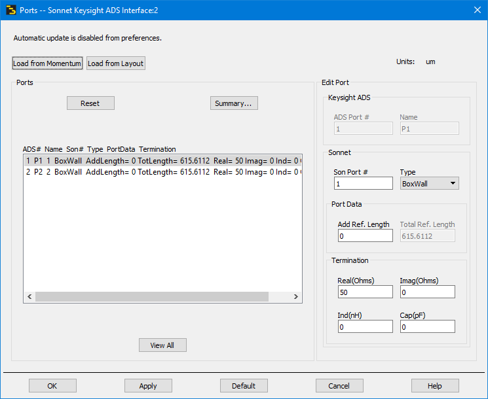
Task: Cancel the Ports dialog
Action: 339,386
